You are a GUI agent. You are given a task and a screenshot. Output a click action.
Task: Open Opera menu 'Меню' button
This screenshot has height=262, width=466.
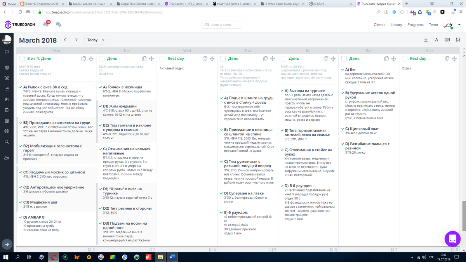click(x=9, y=3)
